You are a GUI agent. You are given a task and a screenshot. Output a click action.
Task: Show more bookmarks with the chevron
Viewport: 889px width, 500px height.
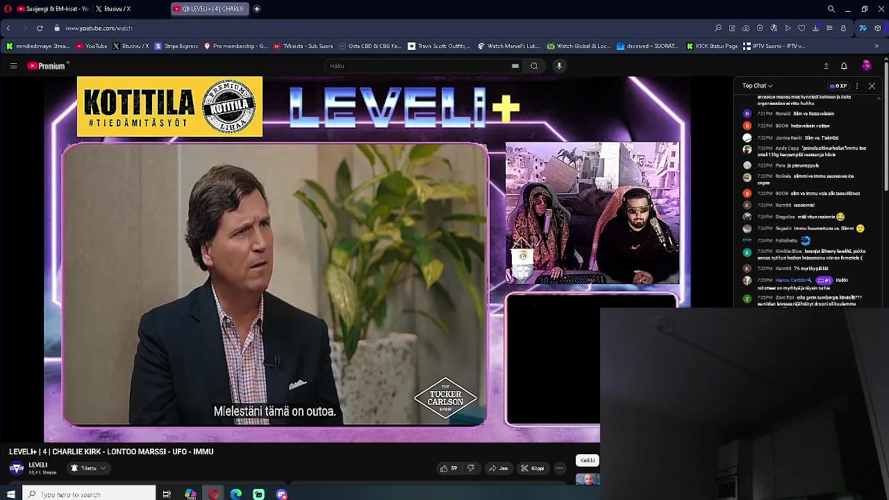(876, 47)
